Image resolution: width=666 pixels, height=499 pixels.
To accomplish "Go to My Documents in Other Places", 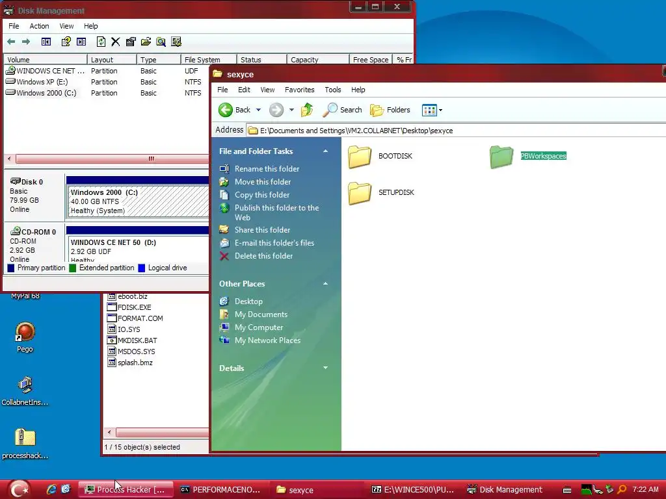I will tap(261, 314).
